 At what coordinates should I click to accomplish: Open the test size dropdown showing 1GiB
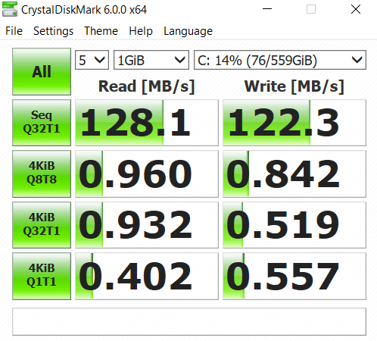(x=151, y=60)
